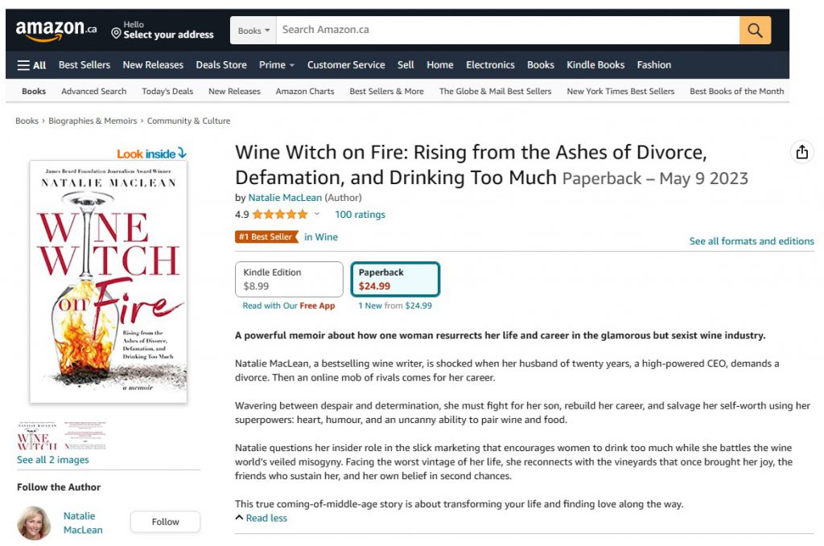Click the Look inside arrow label
This screenshot has width=824, height=546.
tap(151, 154)
